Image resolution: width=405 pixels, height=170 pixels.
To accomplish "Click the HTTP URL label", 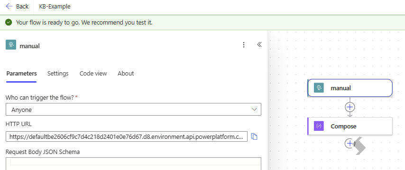I will [x=18, y=124].
